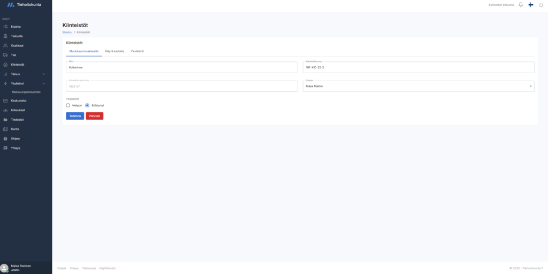Open Tiekunta from the sidebar
The width and height of the screenshot is (548, 274).
17,36
